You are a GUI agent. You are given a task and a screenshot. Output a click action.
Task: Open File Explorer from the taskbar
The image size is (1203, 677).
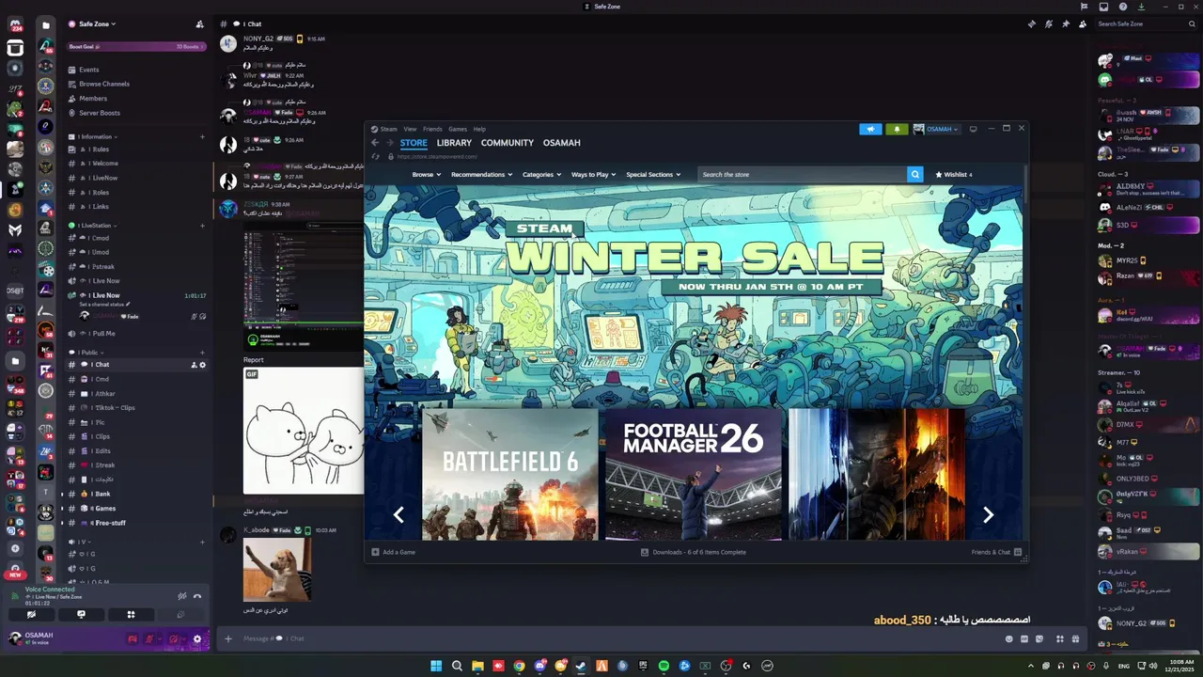(477, 666)
